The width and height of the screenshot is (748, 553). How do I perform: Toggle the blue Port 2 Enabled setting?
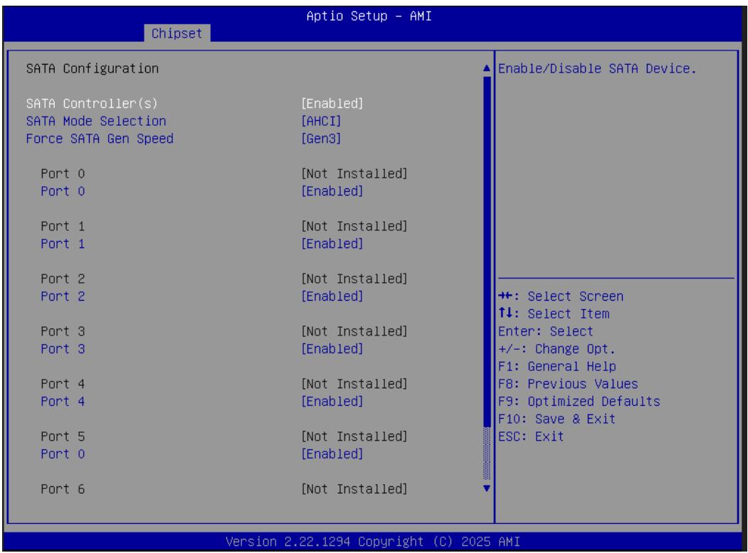pyautogui.click(x=332, y=296)
